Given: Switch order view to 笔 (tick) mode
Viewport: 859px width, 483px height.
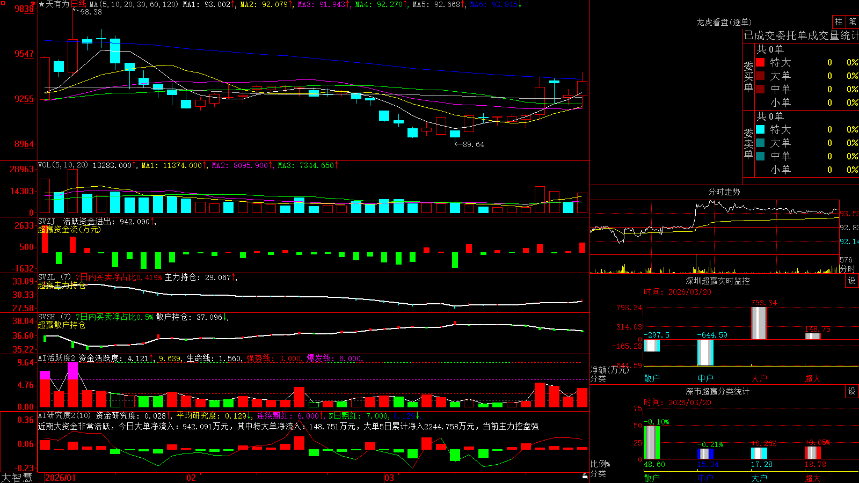Looking at the screenshot, I should pos(853,21).
